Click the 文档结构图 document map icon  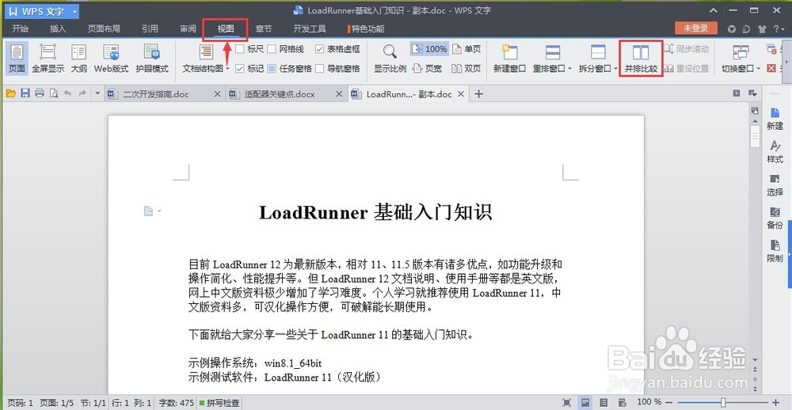(x=206, y=52)
